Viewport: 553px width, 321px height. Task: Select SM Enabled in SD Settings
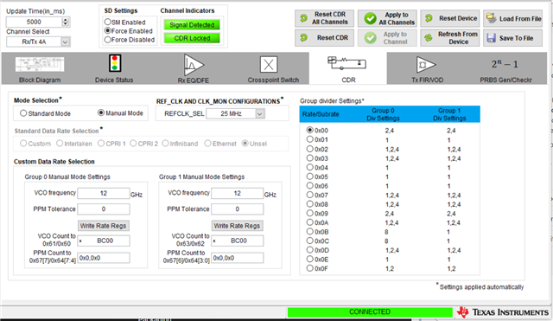click(x=107, y=22)
